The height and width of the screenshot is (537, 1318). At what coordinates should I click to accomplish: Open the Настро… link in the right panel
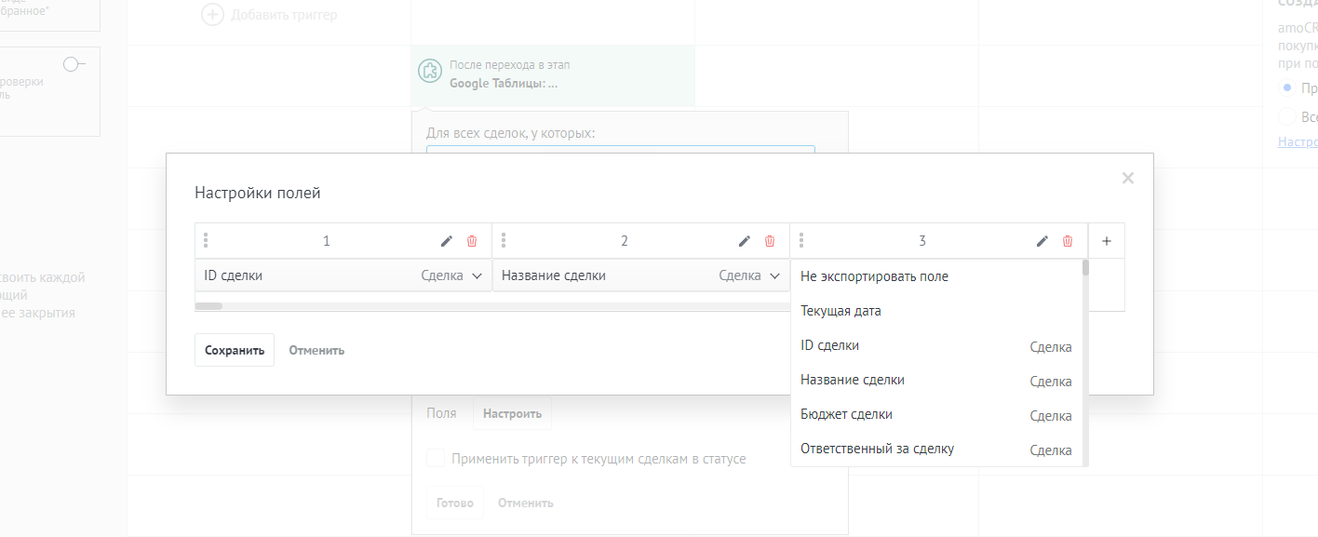1298,141
